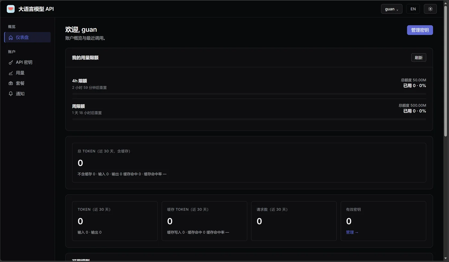This screenshot has width=449, height=262.
Task: Refresh usage limits with 刷新 button
Action: 419,58
